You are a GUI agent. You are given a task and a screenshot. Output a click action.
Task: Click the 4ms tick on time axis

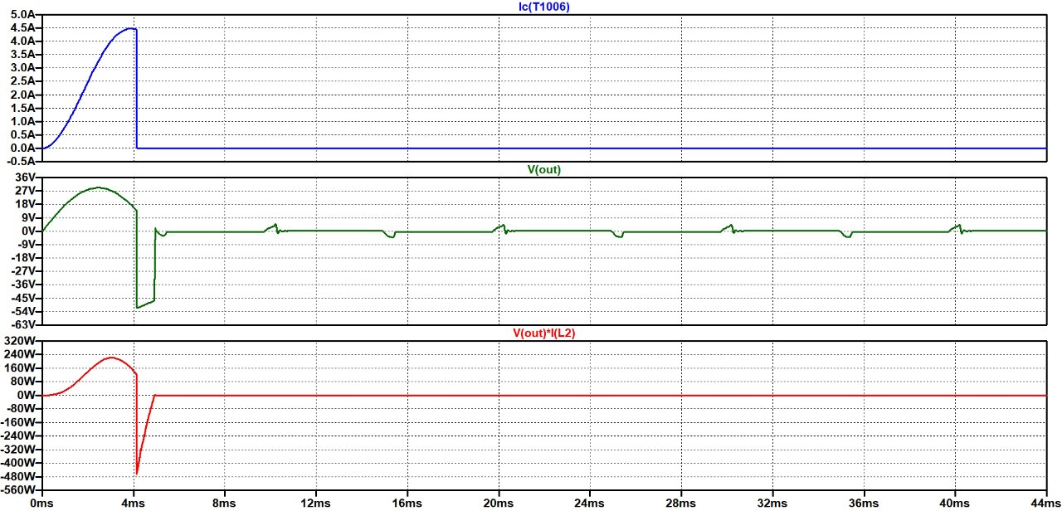click(133, 503)
